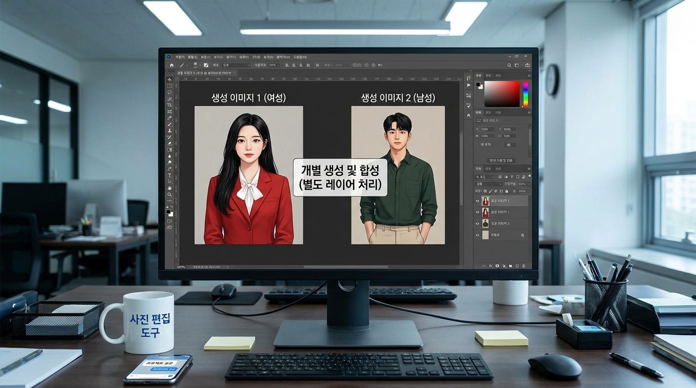Select the Zoom magnifier tool in the toolbox
The height and width of the screenshot is (388, 696).
tap(169, 195)
